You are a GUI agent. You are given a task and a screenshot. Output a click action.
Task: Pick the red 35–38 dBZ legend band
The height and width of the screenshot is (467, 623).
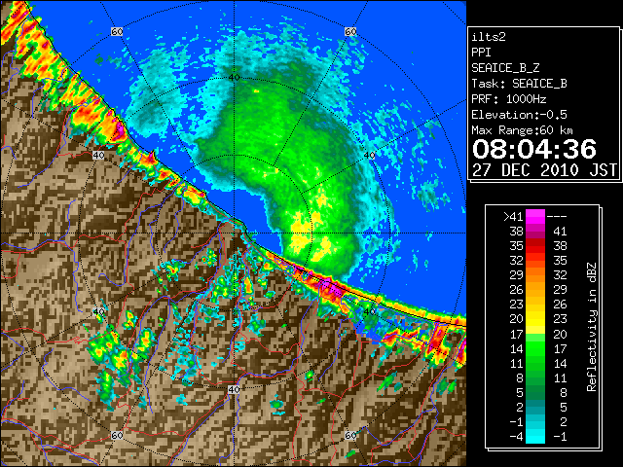tap(535, 246)
